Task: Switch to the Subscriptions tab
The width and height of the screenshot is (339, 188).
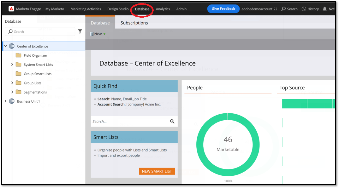Action: (134, 23)
